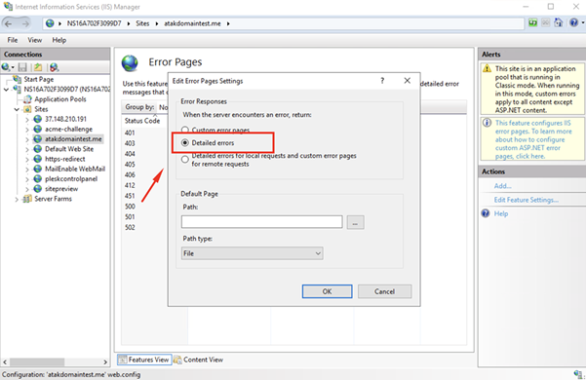586x380 pixels.
Task: Click the Connect globe icon in Connections toolbar
Action: [6, 67]
